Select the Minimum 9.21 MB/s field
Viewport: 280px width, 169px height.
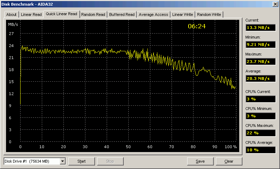tap(260, 45)
